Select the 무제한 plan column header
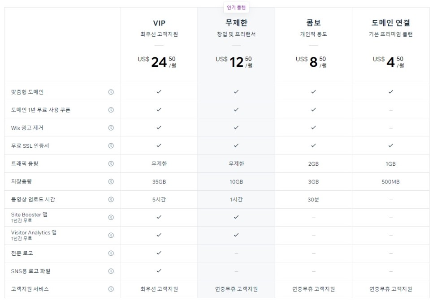433x300 pixels. tap(236, 23)
